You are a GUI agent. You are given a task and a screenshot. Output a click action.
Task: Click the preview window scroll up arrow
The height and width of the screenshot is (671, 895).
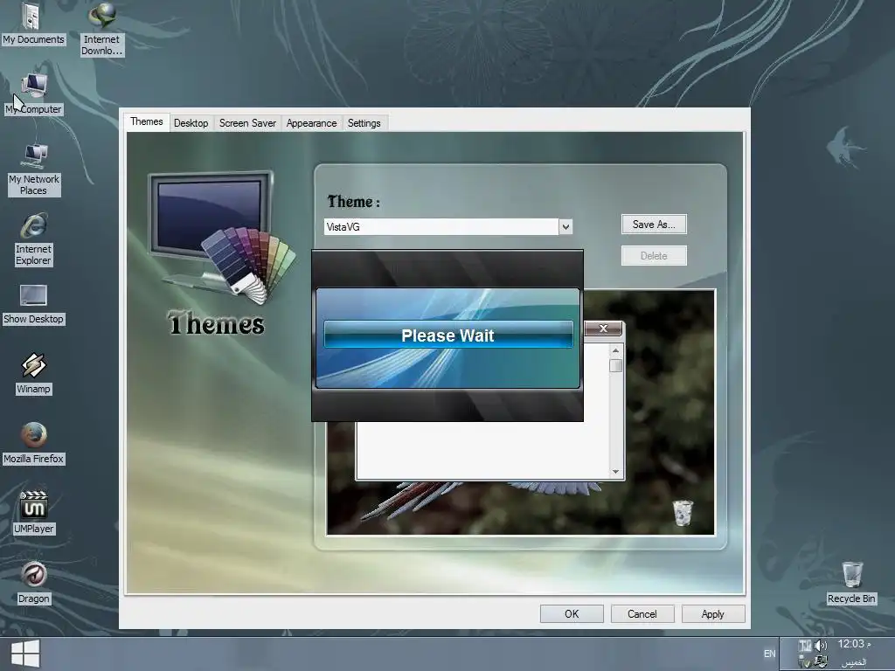[615, 349]
